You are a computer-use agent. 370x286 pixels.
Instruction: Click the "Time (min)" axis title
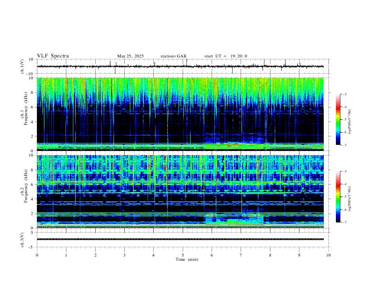click(x=187, y=259)
